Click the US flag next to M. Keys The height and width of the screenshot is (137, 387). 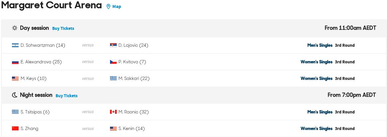[15, 79]
